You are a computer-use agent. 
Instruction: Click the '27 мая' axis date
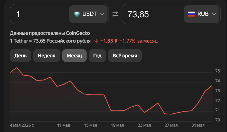[171, 125]
